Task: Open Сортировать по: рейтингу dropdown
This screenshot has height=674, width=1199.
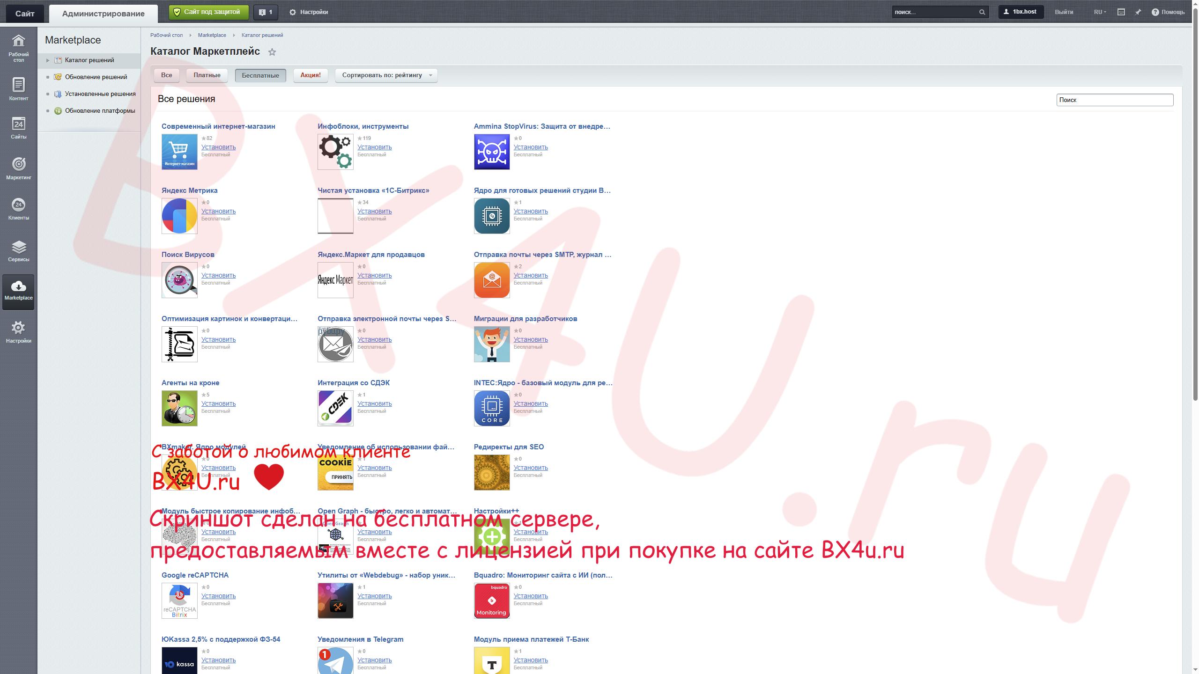Action: pyautogui.click(x=386, y=75)
